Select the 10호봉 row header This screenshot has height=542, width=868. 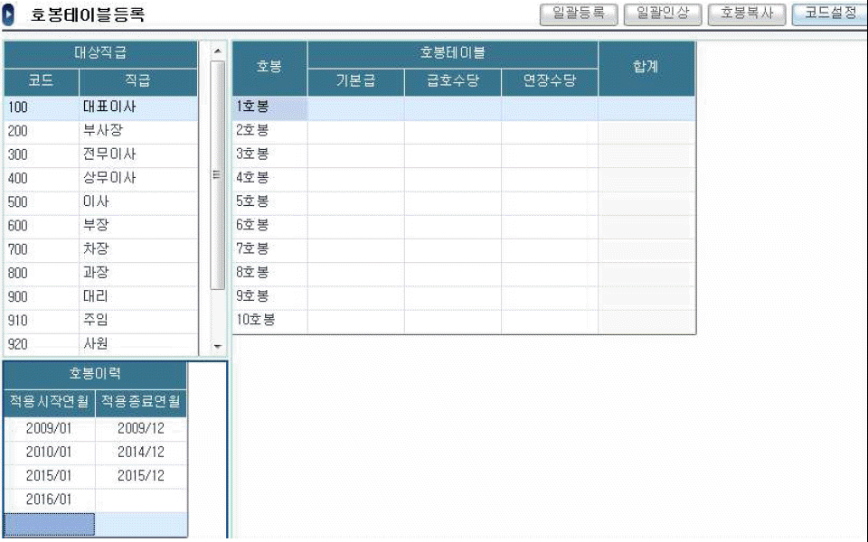(x=269, y=321)
